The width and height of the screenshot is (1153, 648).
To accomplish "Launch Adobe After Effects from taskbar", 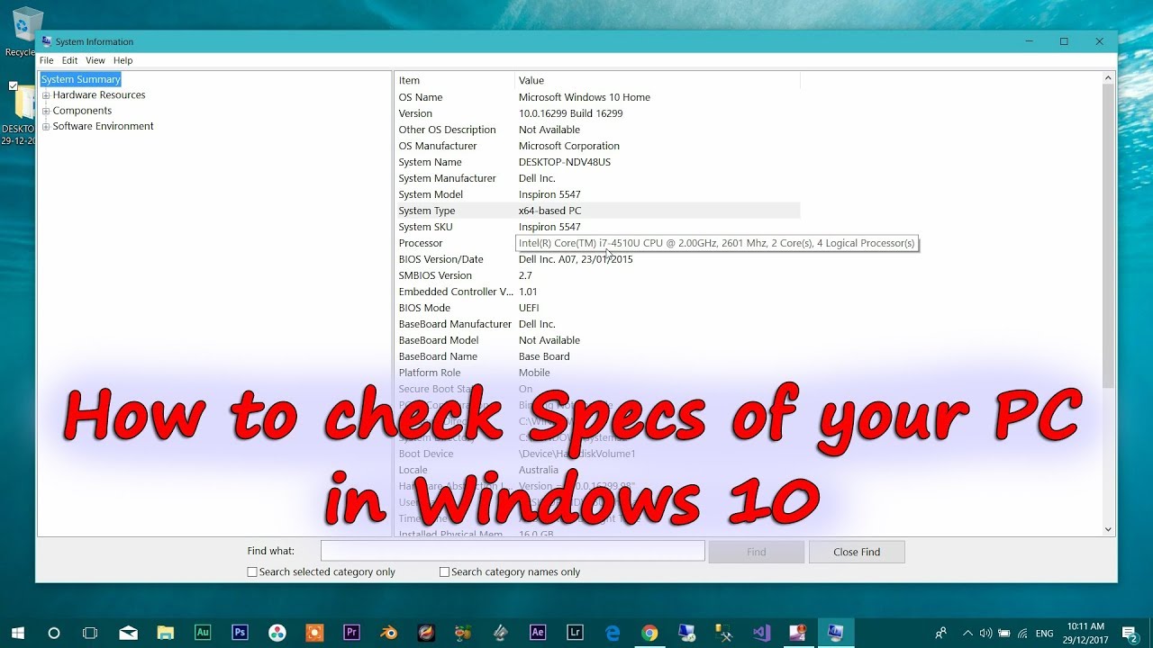I will point(538,633).
